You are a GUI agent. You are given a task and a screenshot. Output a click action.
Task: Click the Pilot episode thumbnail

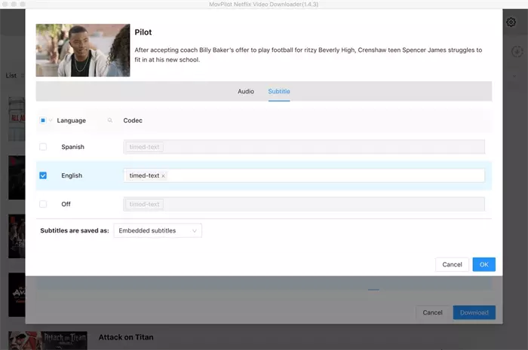83,50
